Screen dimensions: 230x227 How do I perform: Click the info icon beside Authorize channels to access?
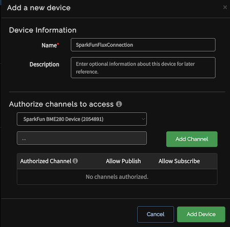119,104
